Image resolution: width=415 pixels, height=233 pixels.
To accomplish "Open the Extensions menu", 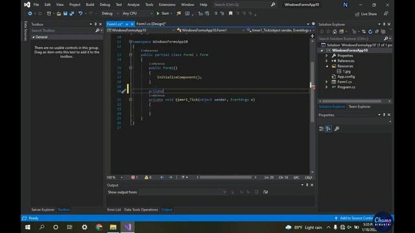I will pos(167,5).
